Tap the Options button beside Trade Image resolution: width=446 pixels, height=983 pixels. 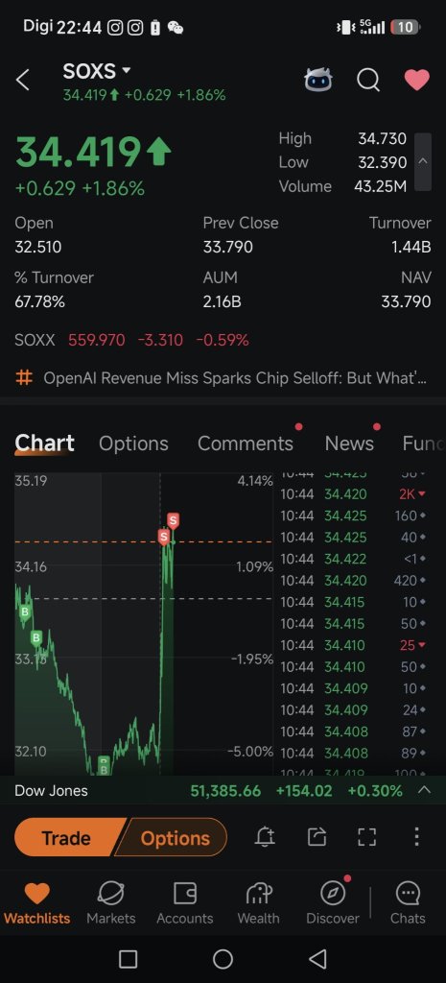click(x=175, y=837)
